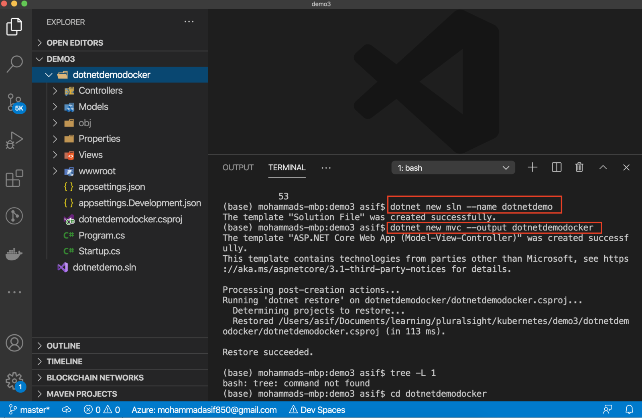The height and width of the screenshot is (418, 642).
Task: Switch to the TERMINAL tab
Action: tap(286, 168)
